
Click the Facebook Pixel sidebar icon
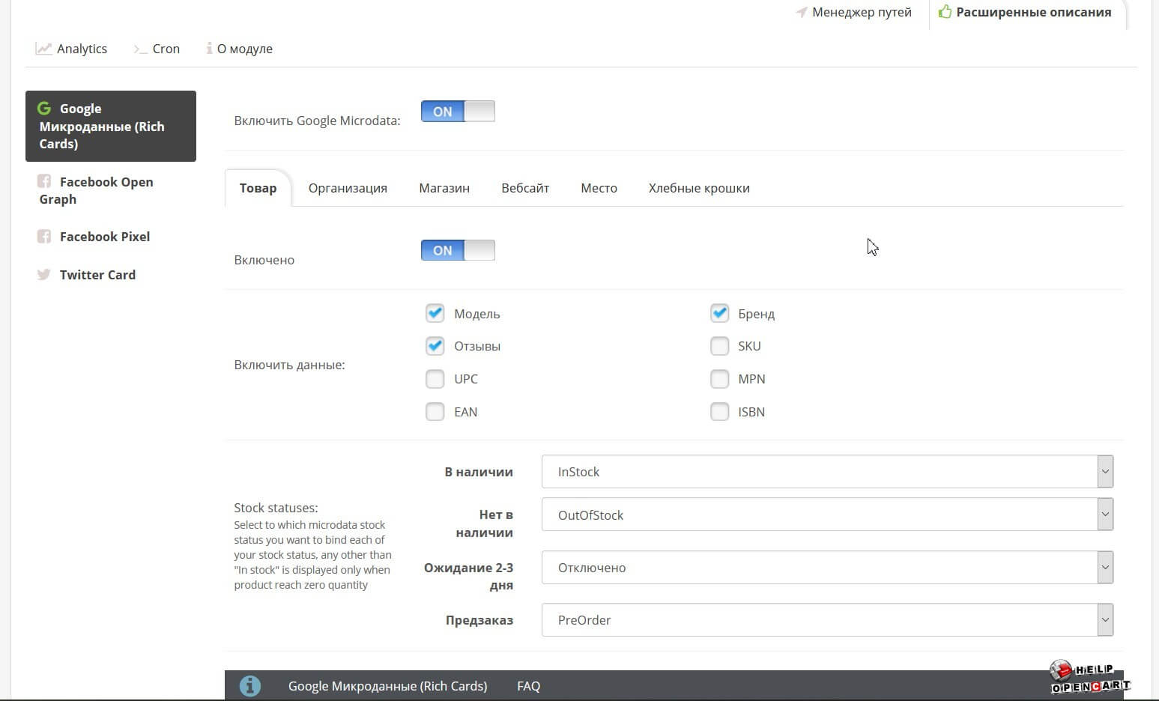coord(44,237)
